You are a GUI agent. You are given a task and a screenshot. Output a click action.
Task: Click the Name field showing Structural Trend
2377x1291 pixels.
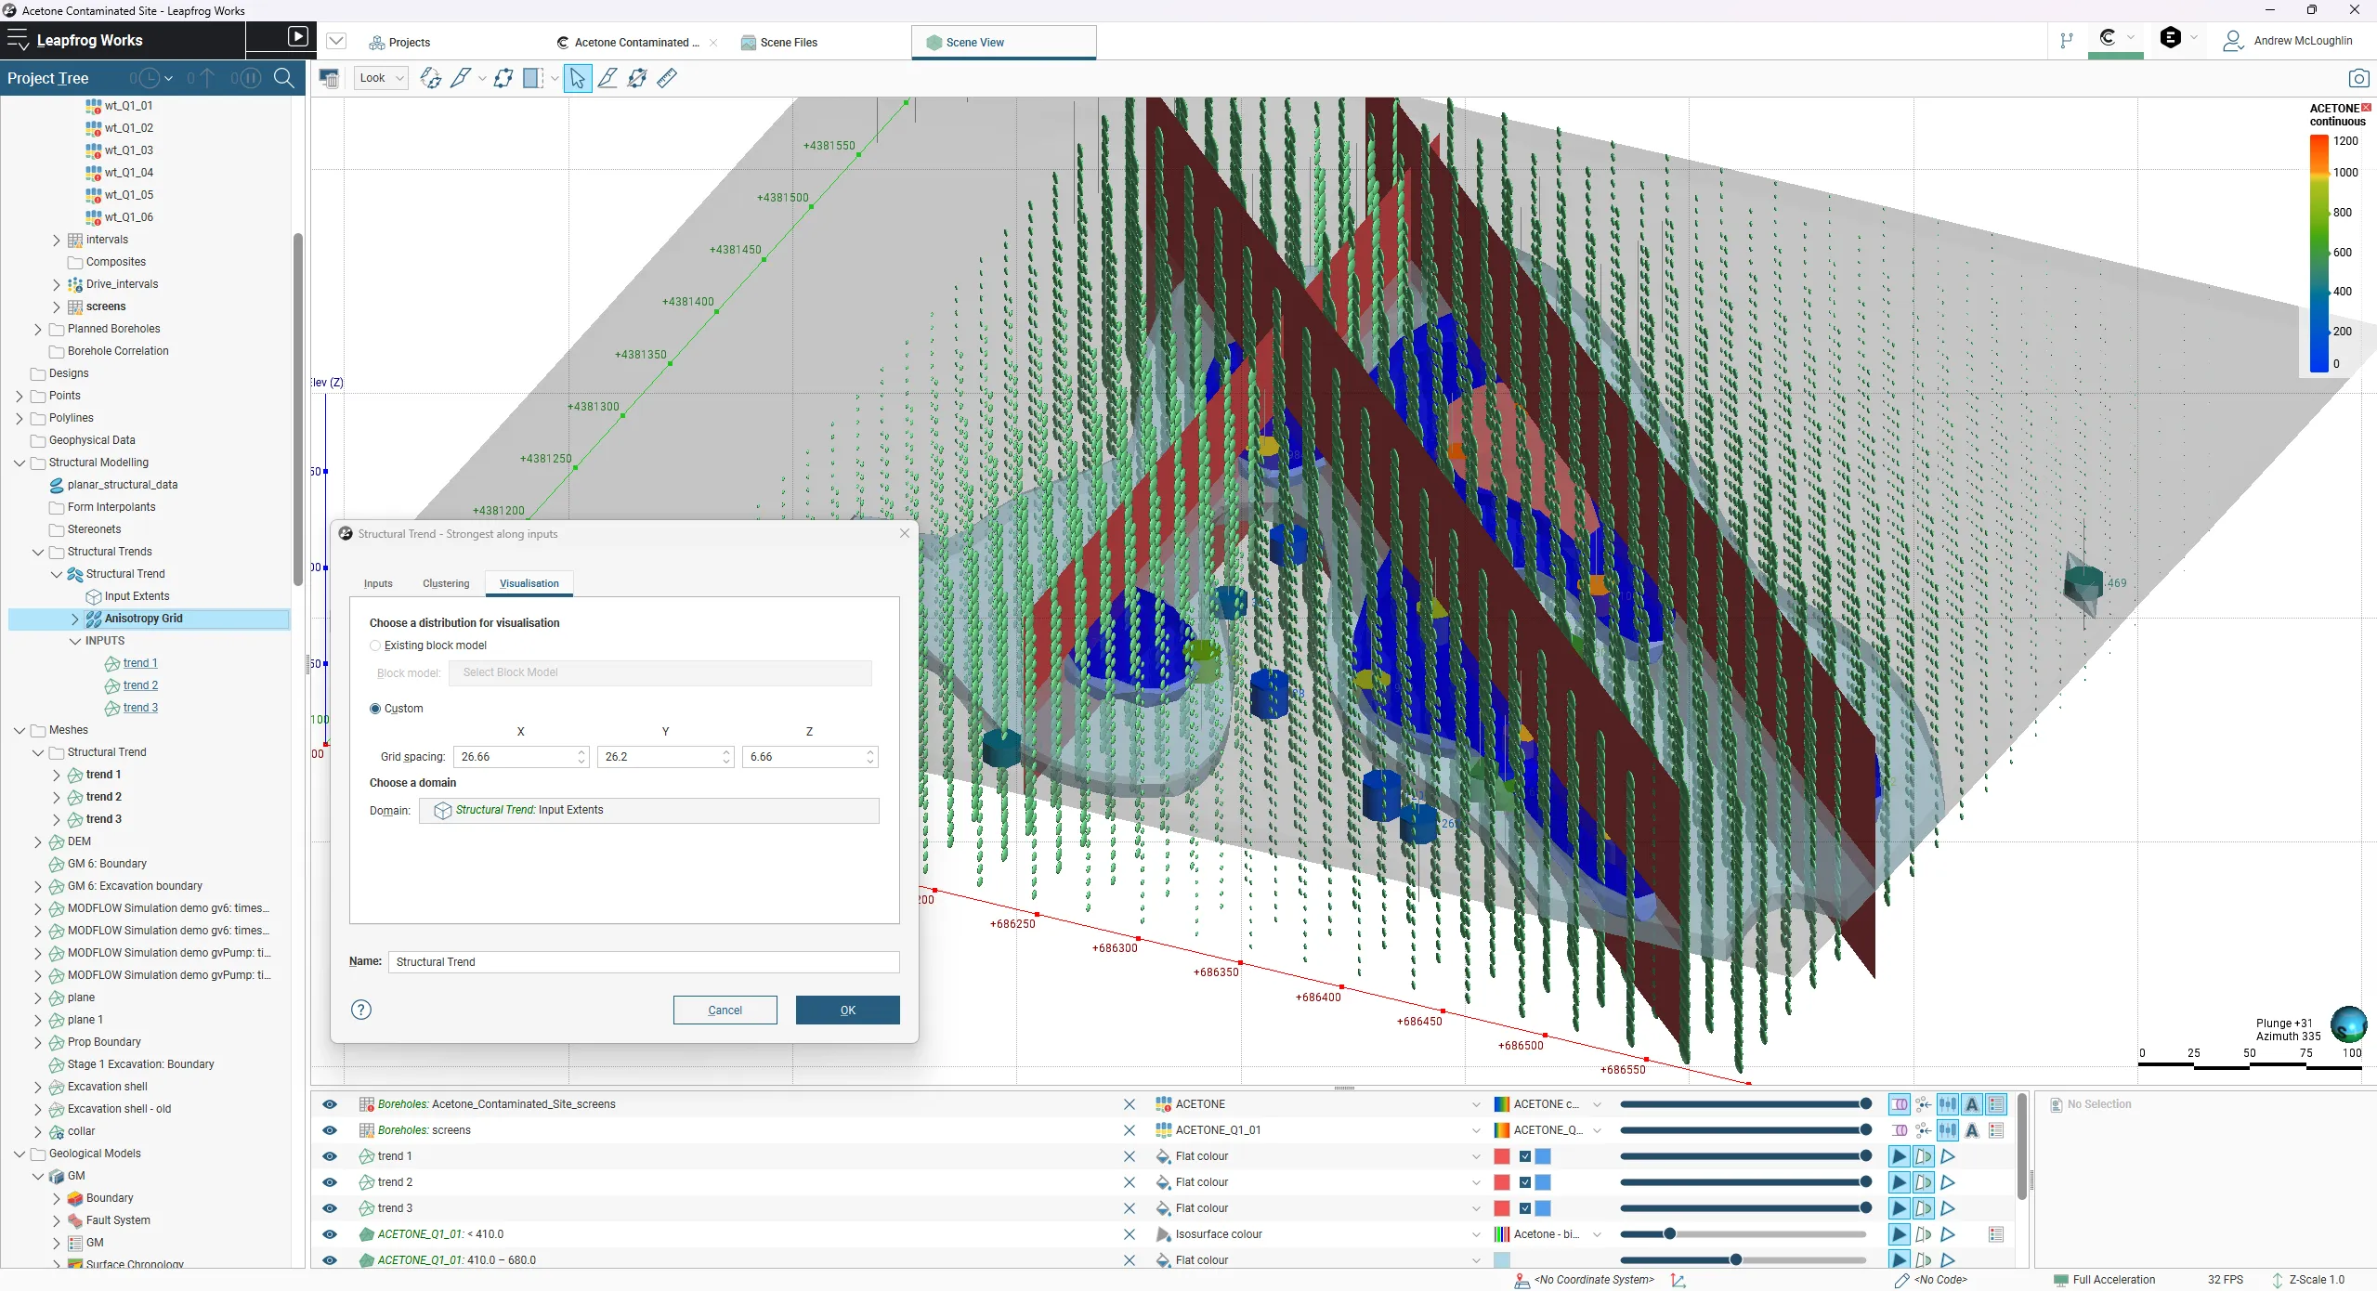click(x=643, y=961)
